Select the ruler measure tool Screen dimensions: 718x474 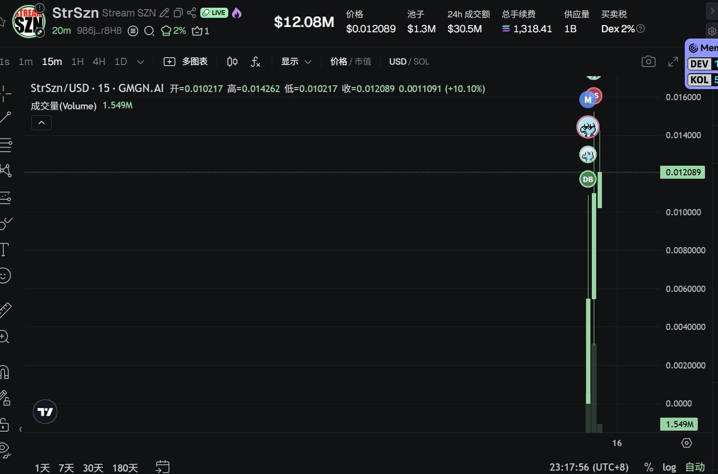[x=5, y=309]
